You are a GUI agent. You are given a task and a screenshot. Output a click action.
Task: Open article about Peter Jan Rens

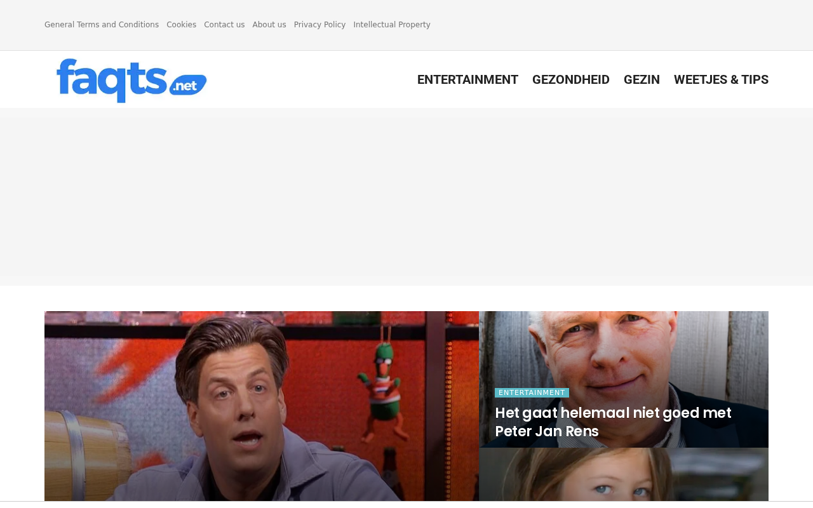[613, 422]
